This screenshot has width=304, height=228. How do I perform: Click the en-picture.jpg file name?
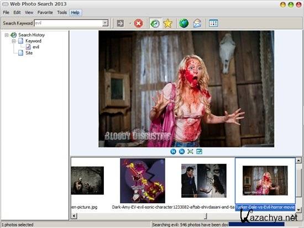pos(84,207)
